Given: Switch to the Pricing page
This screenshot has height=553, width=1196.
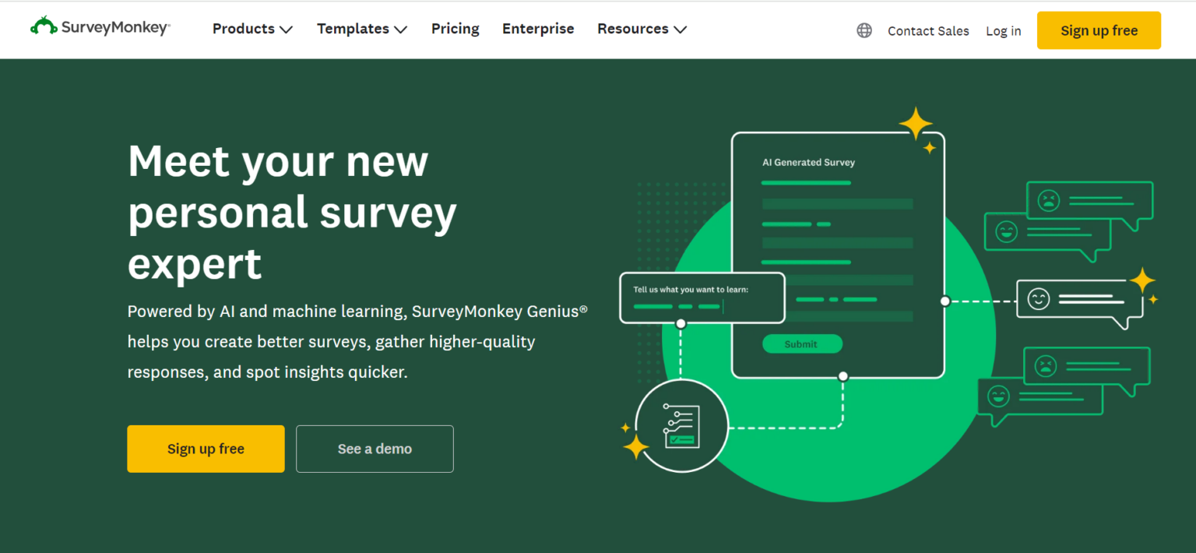Looking at the screenshot, I should 455,29.
